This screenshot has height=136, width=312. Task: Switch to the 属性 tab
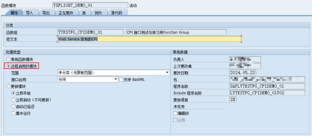pyautogui.click(x=14, y=13)
